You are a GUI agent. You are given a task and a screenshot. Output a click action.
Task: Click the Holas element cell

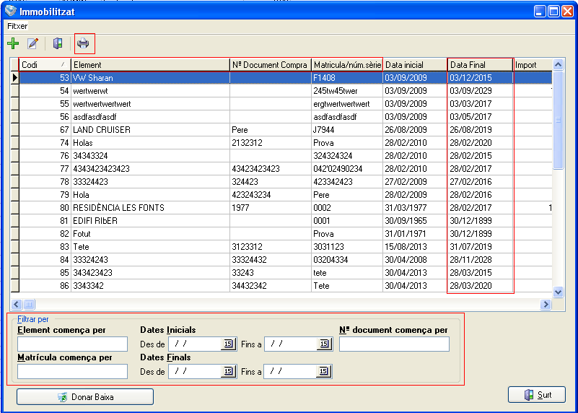tap(150, 143)
